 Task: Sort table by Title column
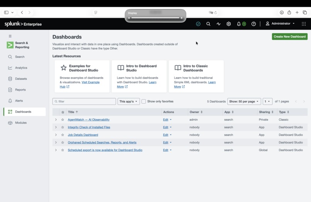(73, 112)
